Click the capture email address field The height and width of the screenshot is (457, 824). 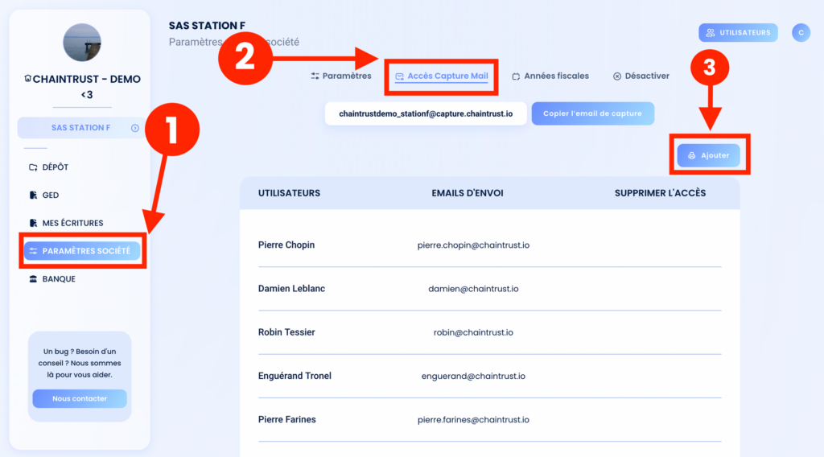[x=426, y=113]
